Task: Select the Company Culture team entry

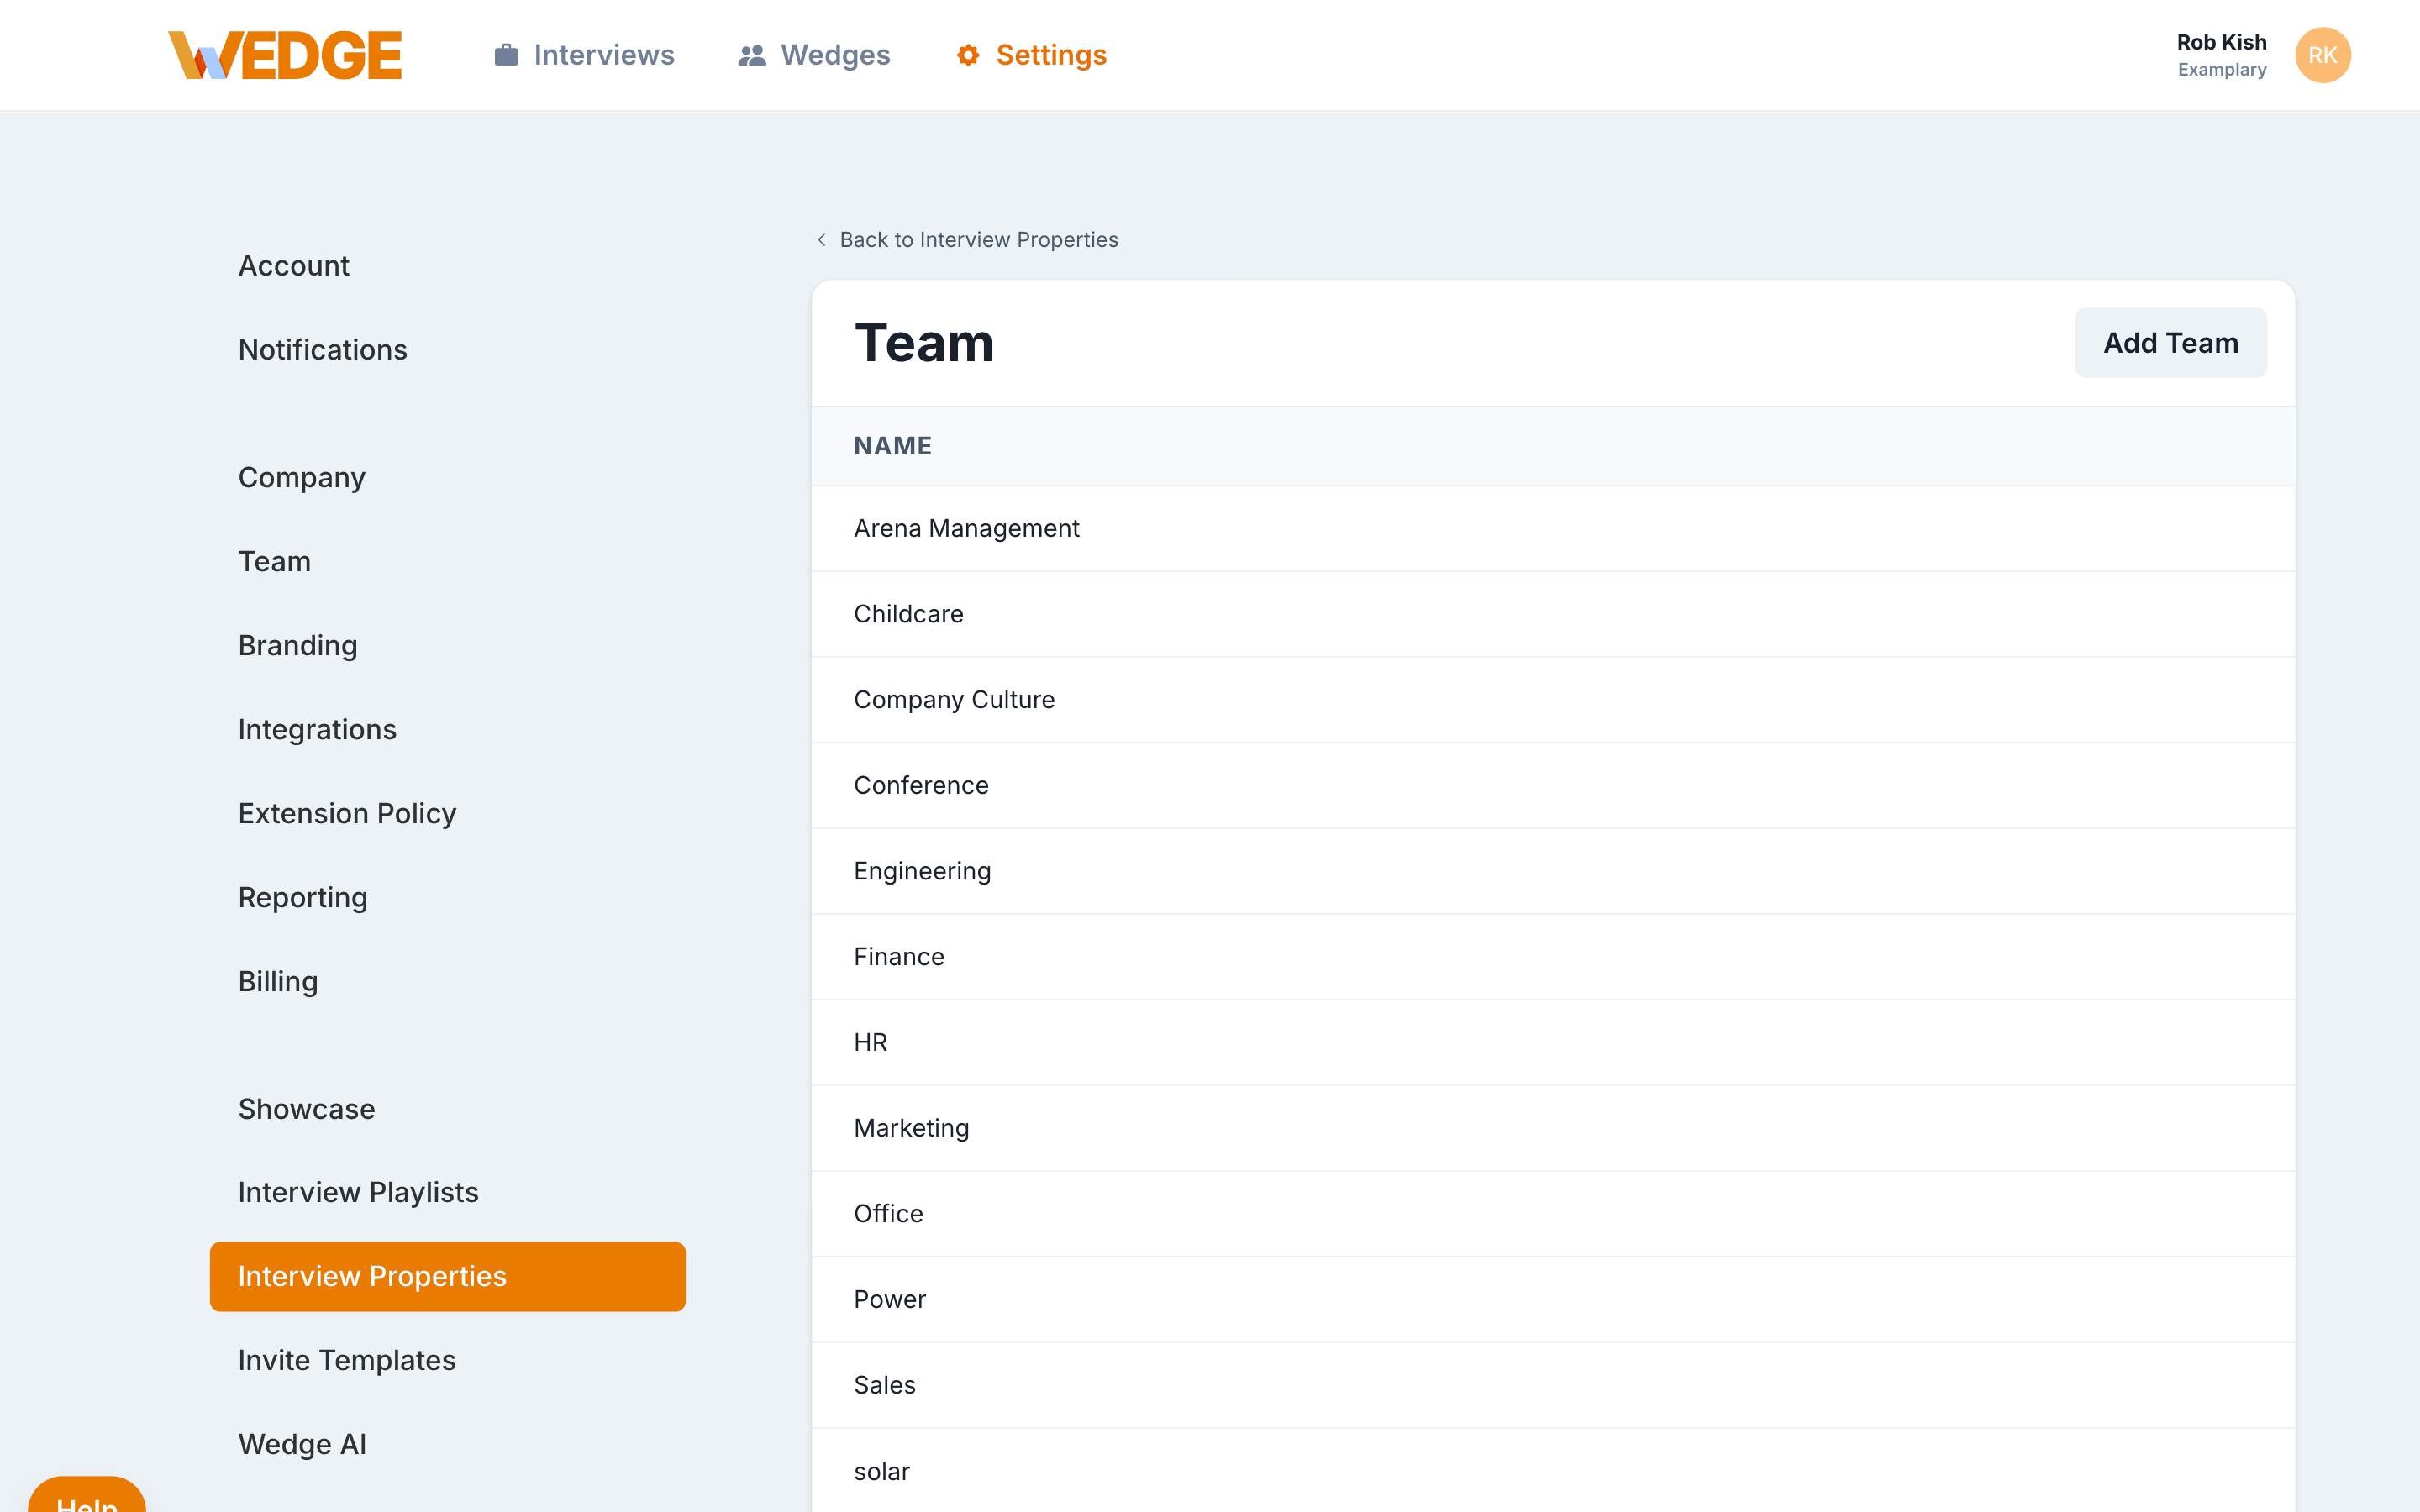Action: (954, 699)
